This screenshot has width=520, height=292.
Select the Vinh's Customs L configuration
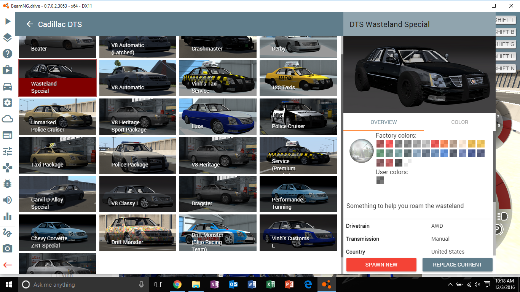298,233
